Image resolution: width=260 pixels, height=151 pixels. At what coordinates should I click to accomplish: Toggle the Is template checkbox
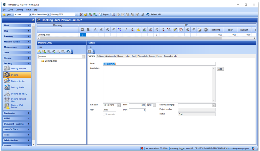pos(104,114)
